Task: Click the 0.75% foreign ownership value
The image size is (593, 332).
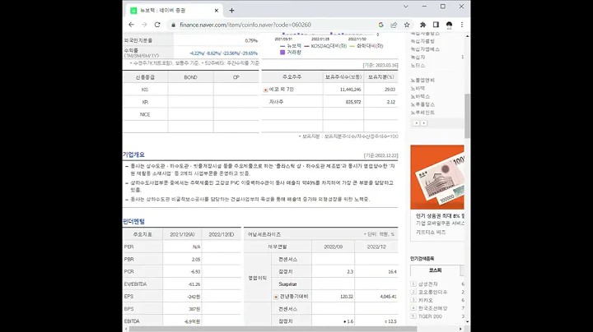Action: [x=251, y=40]
